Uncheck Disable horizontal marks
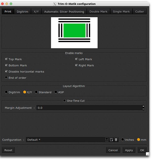 tap(6, 71)
